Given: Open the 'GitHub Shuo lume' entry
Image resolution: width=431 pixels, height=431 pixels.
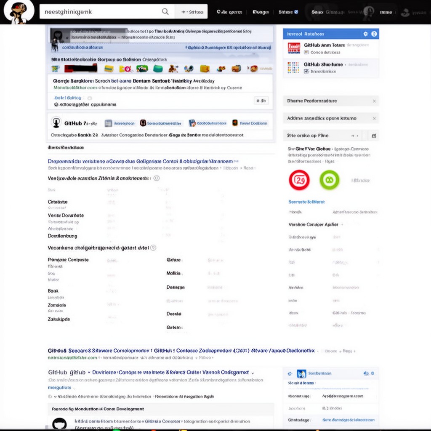Looking at the screenshot, I should click(323, 64).
